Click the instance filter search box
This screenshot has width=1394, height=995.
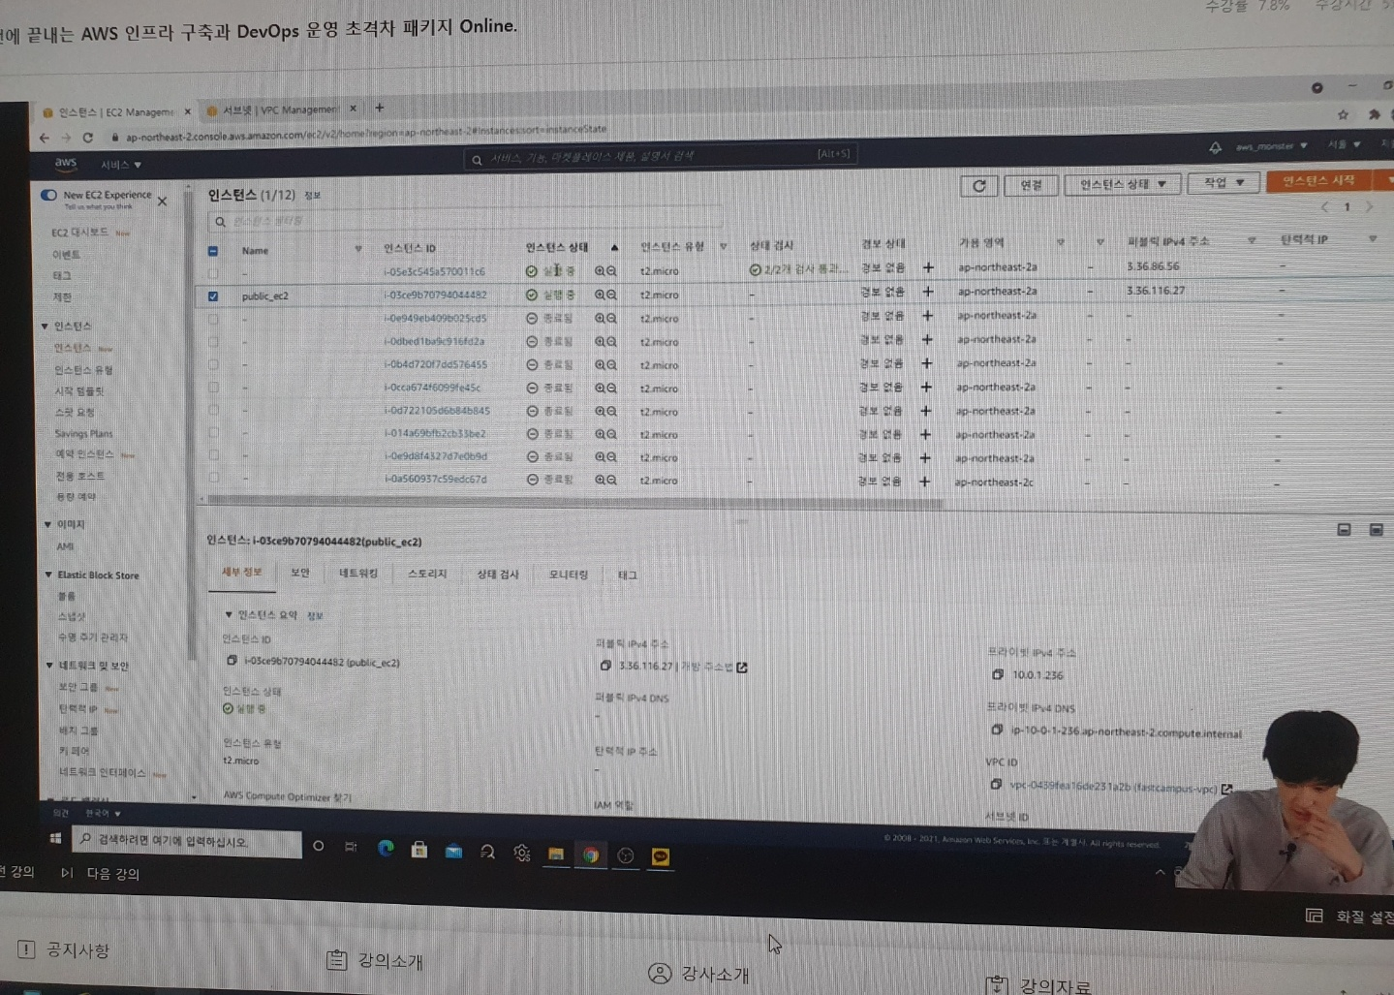465,221
